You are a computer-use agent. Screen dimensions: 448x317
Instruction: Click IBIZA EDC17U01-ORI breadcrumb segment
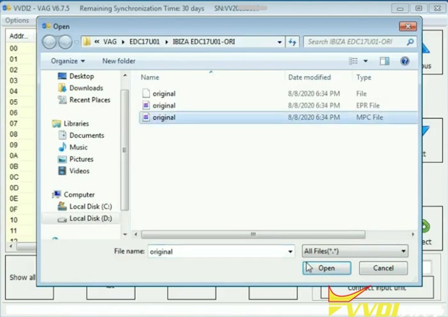[x=204, y=42]
